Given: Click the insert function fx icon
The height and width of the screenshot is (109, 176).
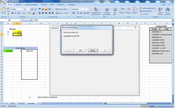Looking at the screenshot, I should point(31,20).
